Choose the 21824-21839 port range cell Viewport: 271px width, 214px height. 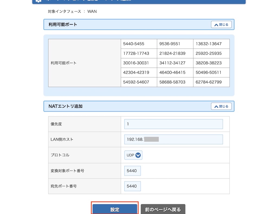click(x=175, y=53)
